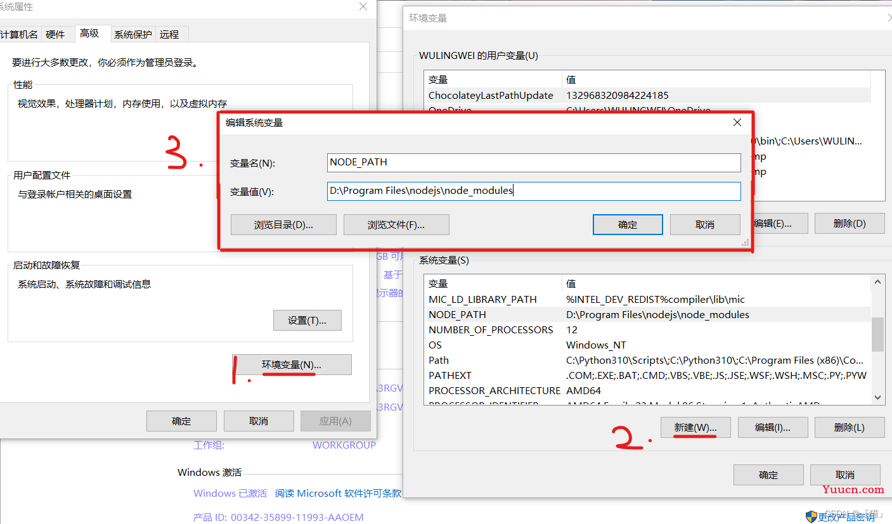The height and width of the screenshot is (524, 892).
Task: Click 设置(T)... under startup and recovery
Action: pos(307,320)
